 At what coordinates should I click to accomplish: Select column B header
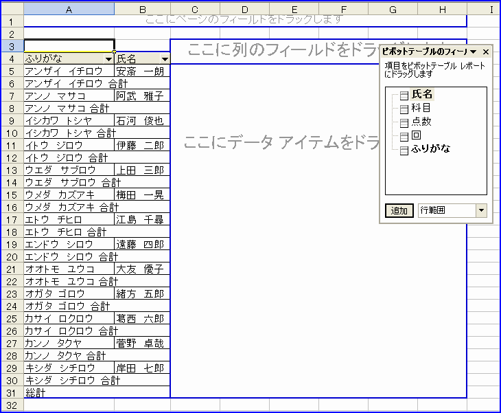(143, 10)
